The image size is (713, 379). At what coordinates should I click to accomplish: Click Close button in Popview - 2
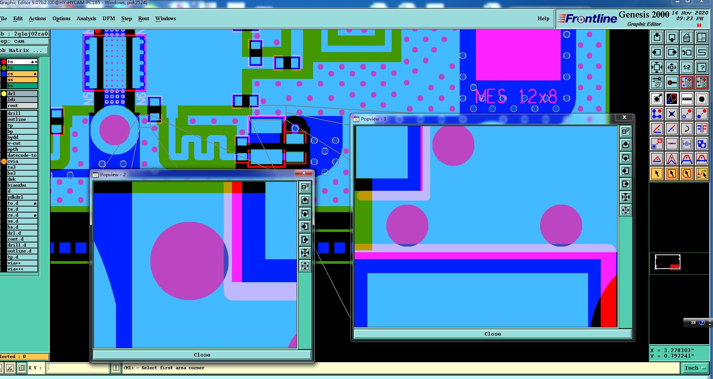coord(202,355)
